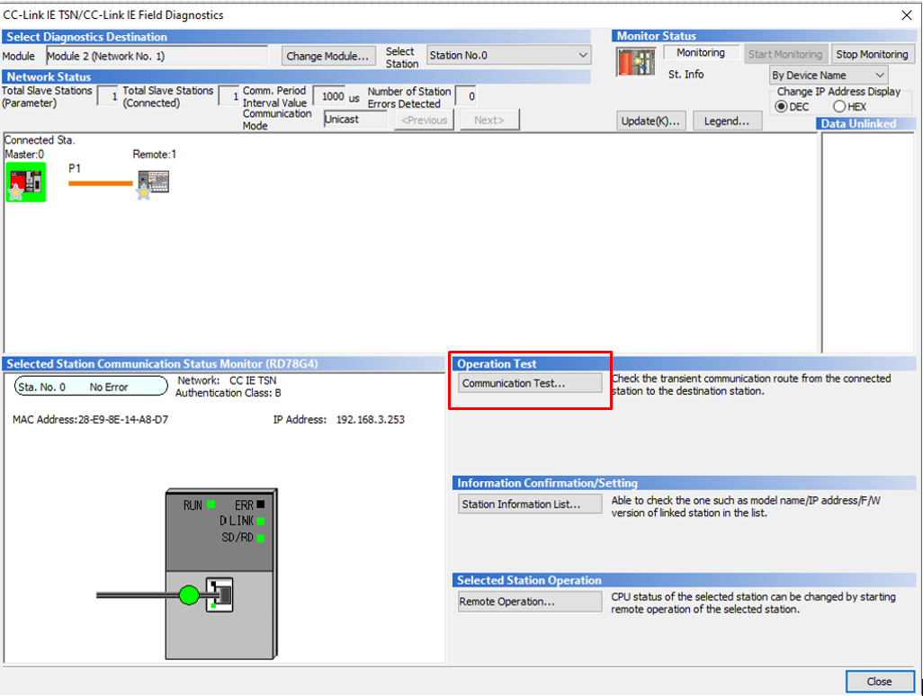923x696 pixels.
Task: Click the Communication Mode Unicast field
Action: tap(355, 120)
